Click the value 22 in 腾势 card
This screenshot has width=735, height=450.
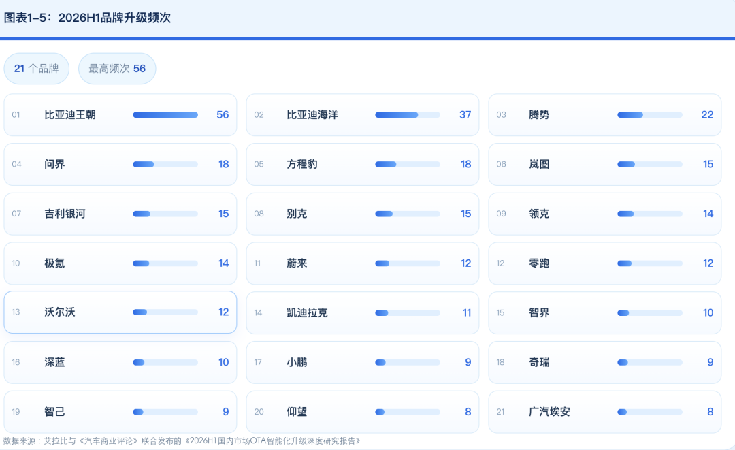tap(707, 115)
